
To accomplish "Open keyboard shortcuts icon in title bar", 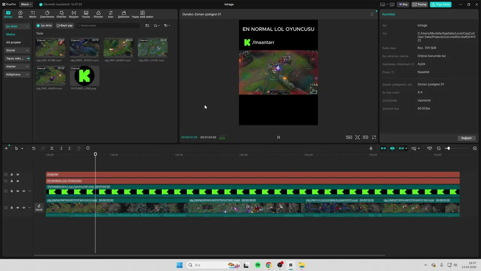I will pyautogui.click(x=392, y=5).
